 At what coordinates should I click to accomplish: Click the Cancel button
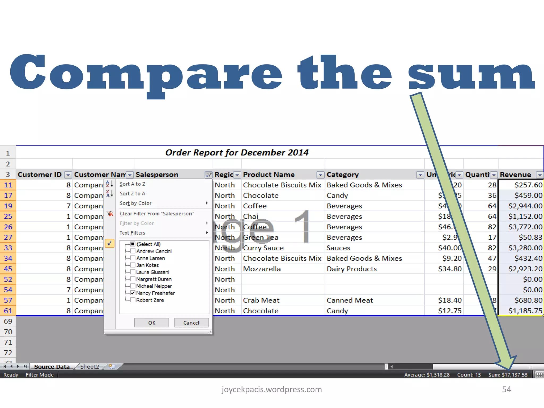(191, 323)
